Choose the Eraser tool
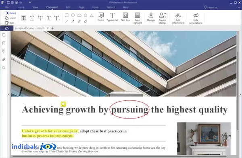This screenshot has height=158, width=242. pos(86,21)
